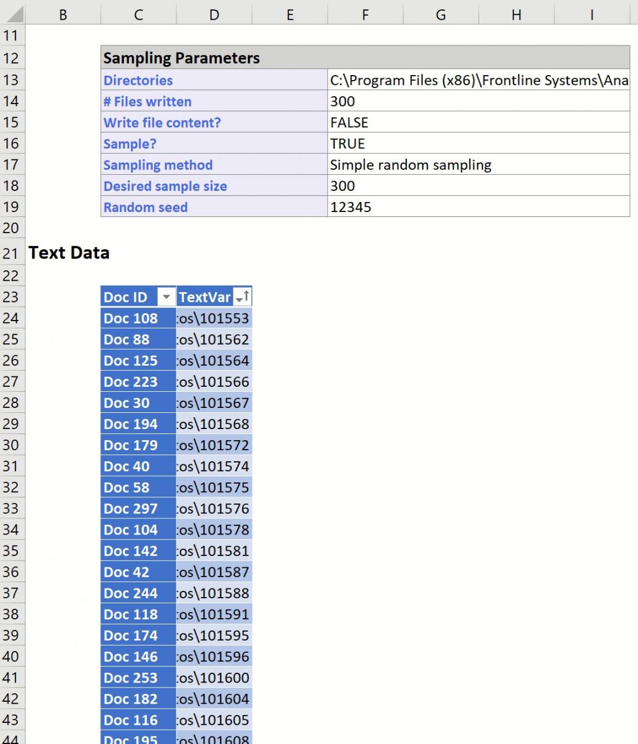Select column C header
638x744 pixels.
(138, 14)
